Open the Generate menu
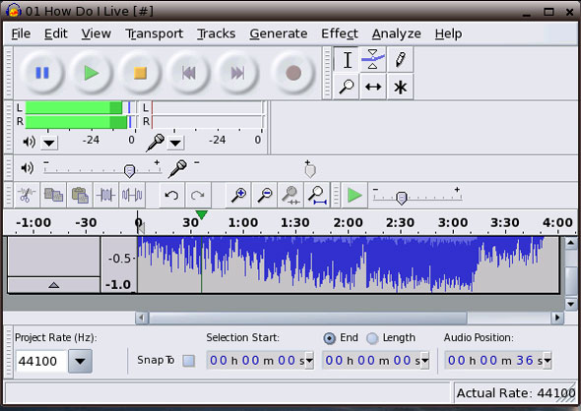The height and width of the screenshot is (411, 581). 279,33
